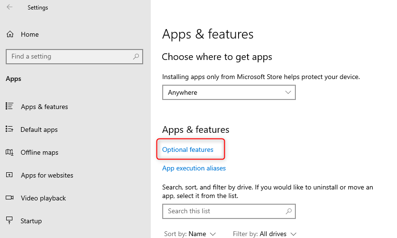This screenshot has height=238, width=397.
Task: Open the Default apps sidebar item
Action: 39,129
